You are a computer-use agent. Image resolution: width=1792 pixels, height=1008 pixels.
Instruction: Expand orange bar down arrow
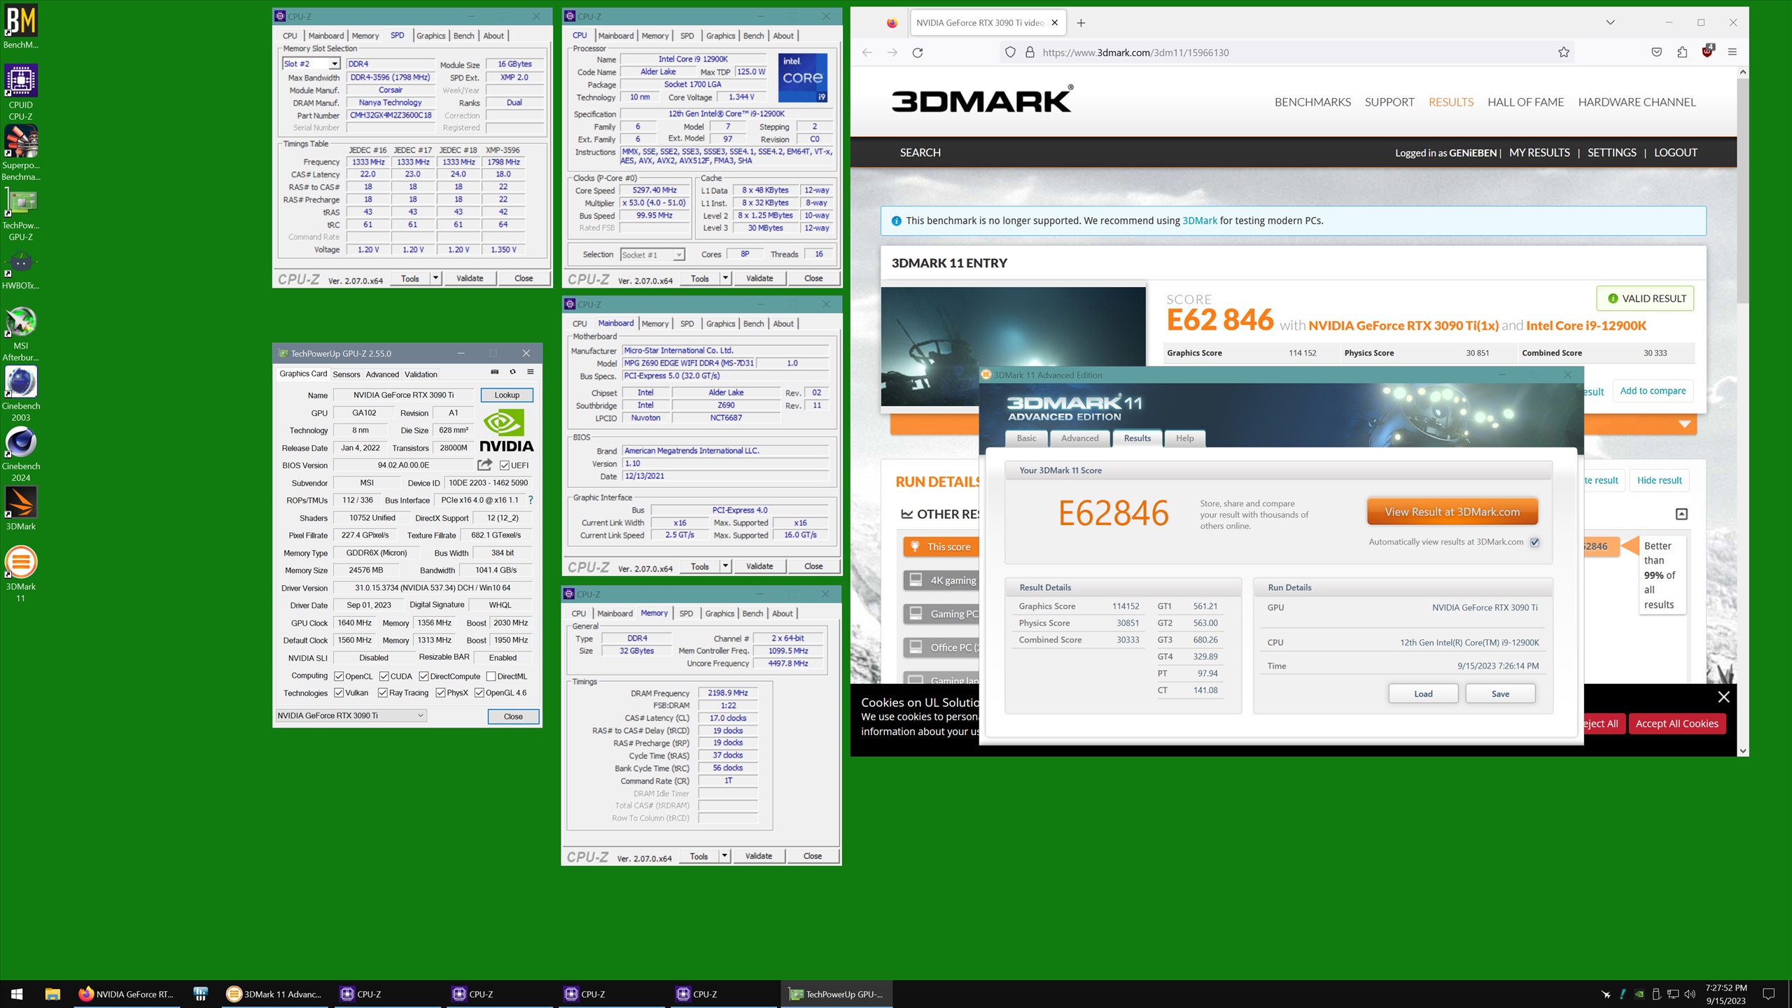coord(1685,424)
